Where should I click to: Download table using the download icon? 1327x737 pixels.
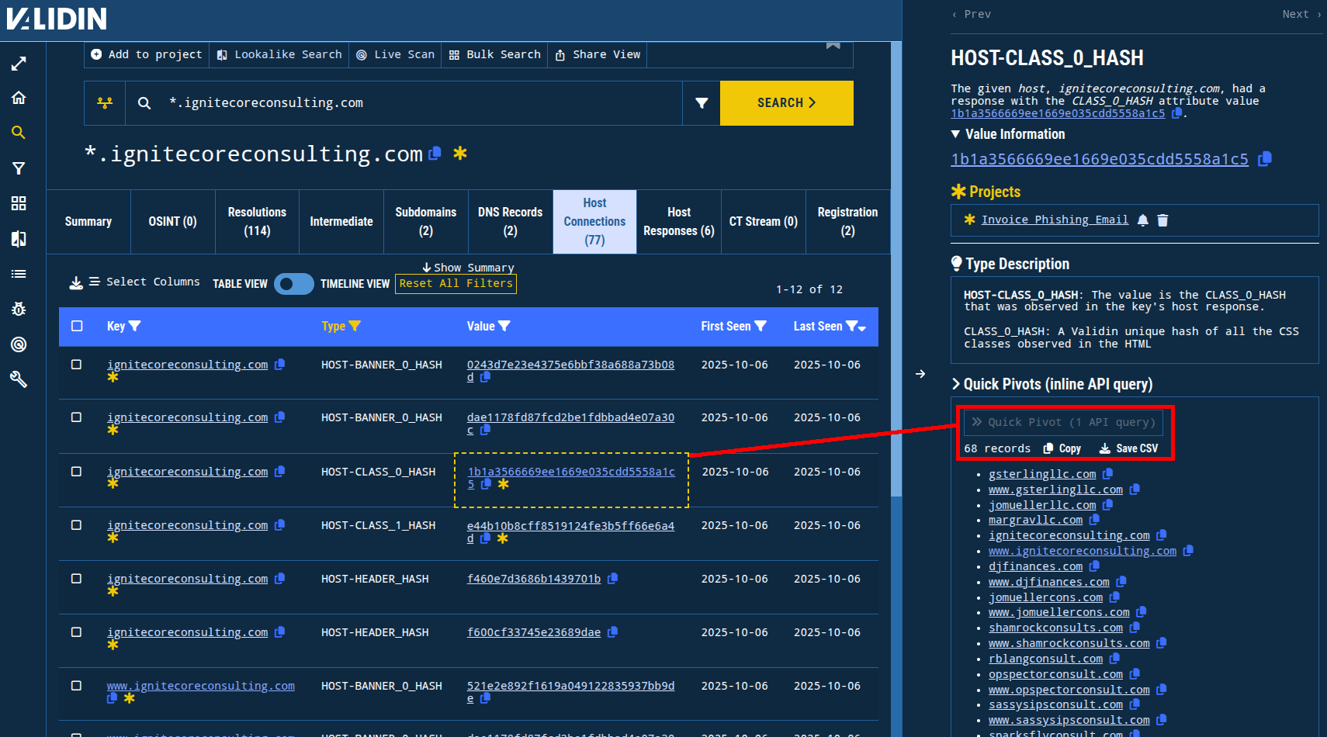76,283
